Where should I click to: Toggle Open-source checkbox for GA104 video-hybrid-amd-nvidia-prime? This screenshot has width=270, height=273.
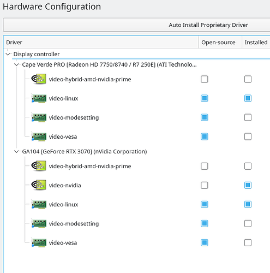[205, 166]
